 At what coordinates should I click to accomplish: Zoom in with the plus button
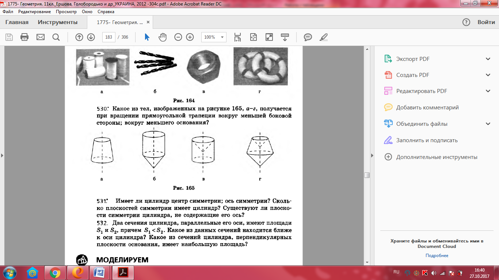pyautogui.click(x=190, y=37)
